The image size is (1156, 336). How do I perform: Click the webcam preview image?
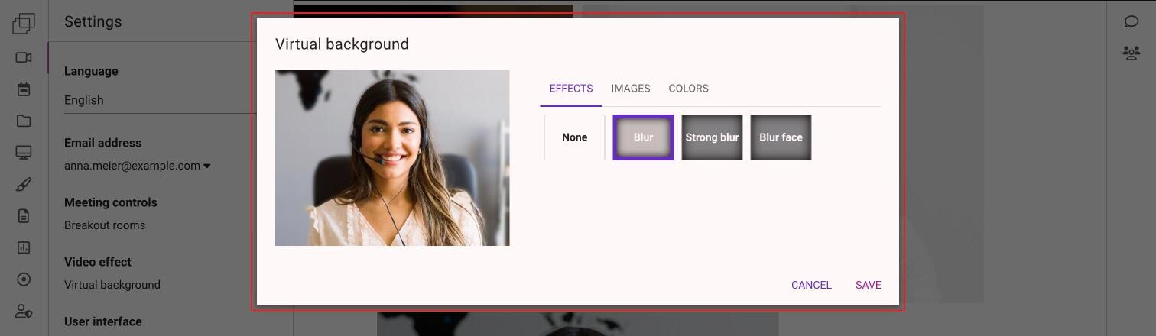[x=392, y=158]
